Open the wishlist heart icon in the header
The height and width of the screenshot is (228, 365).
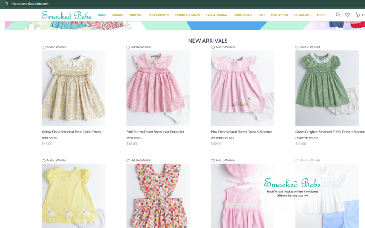pyautogui.click(x=348, y=15)
